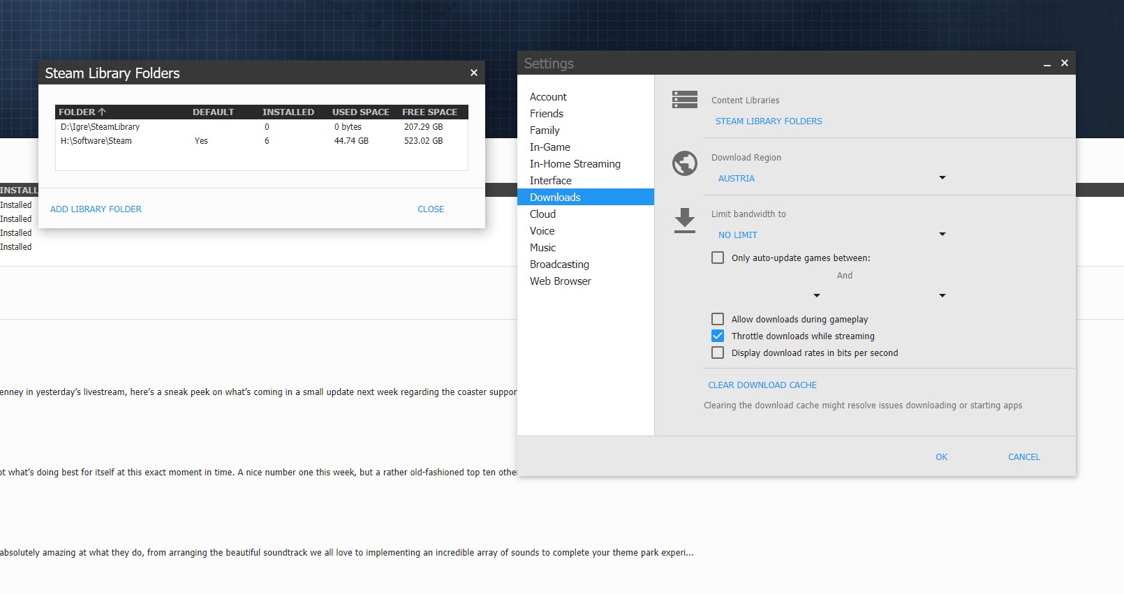Click the Content Libraries storage icon
Viewport: 1124px width, 594px height.
(684, 100)
